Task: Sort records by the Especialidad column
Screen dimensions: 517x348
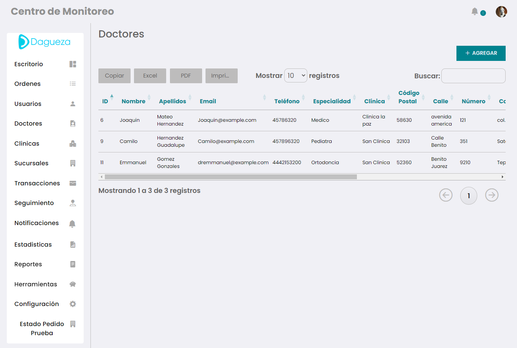Action: 332,101
